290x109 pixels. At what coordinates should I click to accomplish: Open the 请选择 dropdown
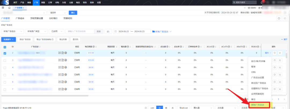(57, 13)
